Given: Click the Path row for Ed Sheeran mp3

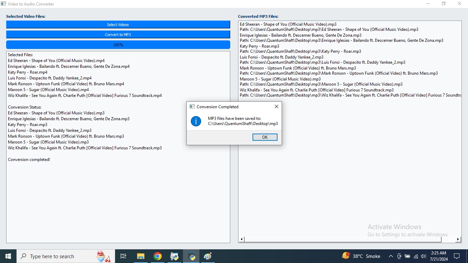Looking at the screenshot, I should coord(329,29).
